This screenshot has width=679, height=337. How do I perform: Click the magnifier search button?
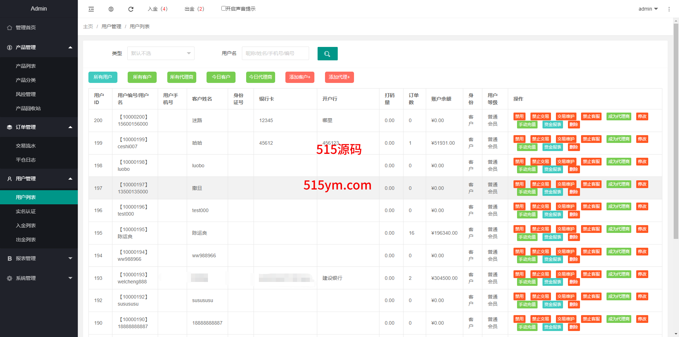(x=327, y=54)
